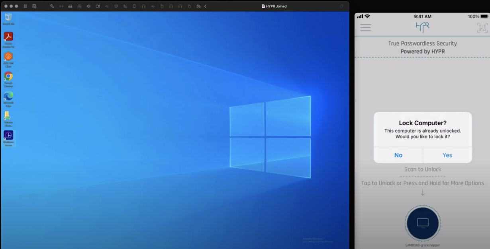The width and height of the screenshot is (490, 249).
Task: Open the hamburger menu in HYPR app
Action: 366,27
